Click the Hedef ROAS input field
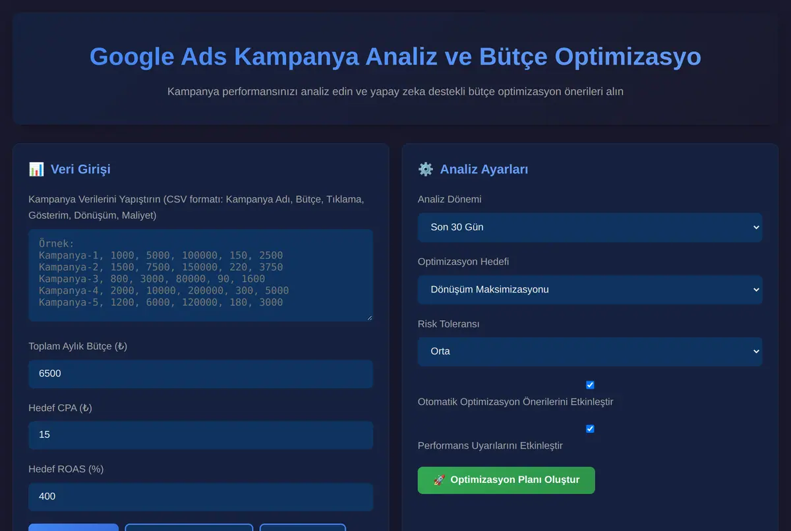Image resolution: width=791 pixels, height=531 pixels. pyautogui.click(x=201, y=496)
